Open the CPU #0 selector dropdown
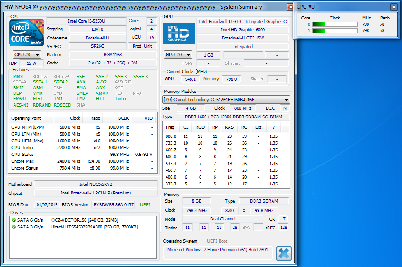The image size is (402, 267). (27, 55)
